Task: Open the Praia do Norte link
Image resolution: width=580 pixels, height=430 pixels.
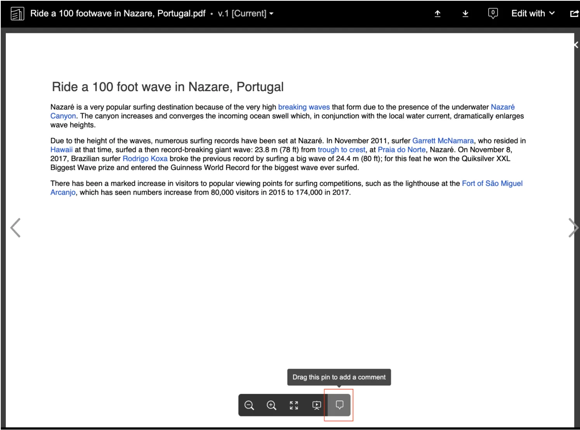Action: pyautogui.click(x=401, y=150)
